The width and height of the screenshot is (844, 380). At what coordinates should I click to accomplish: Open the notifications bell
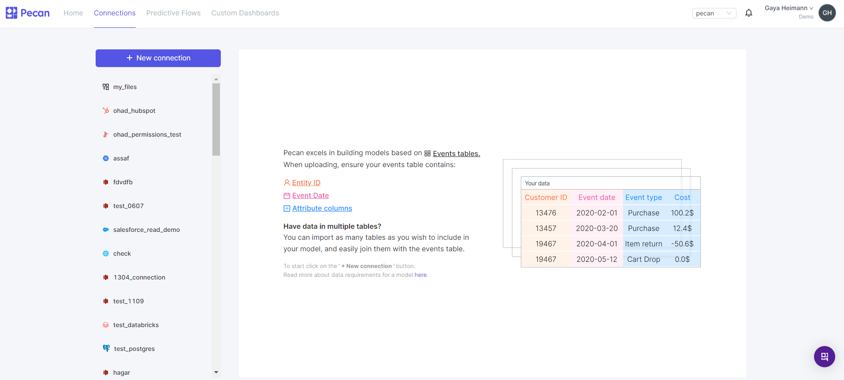pos(749,13)
